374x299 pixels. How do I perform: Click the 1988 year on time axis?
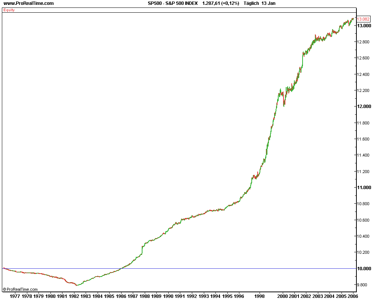[x=145, y=296]
